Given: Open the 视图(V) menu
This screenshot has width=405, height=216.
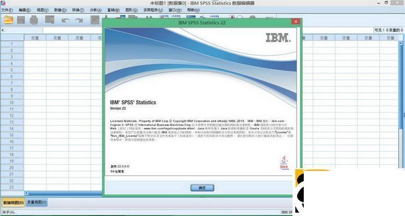Looking at the screenshot, I should point(42,10).
